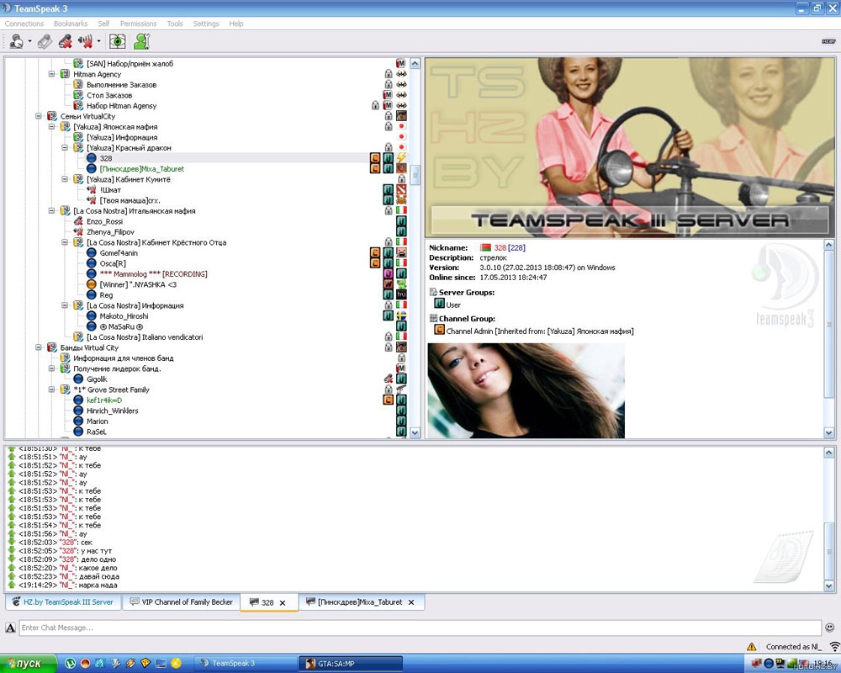Click the Subscribe to all channels eye icon

point(118,40)
